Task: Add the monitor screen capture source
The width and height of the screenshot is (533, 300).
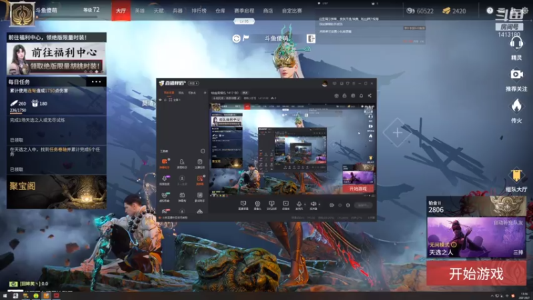Action: tap(243, 205)
